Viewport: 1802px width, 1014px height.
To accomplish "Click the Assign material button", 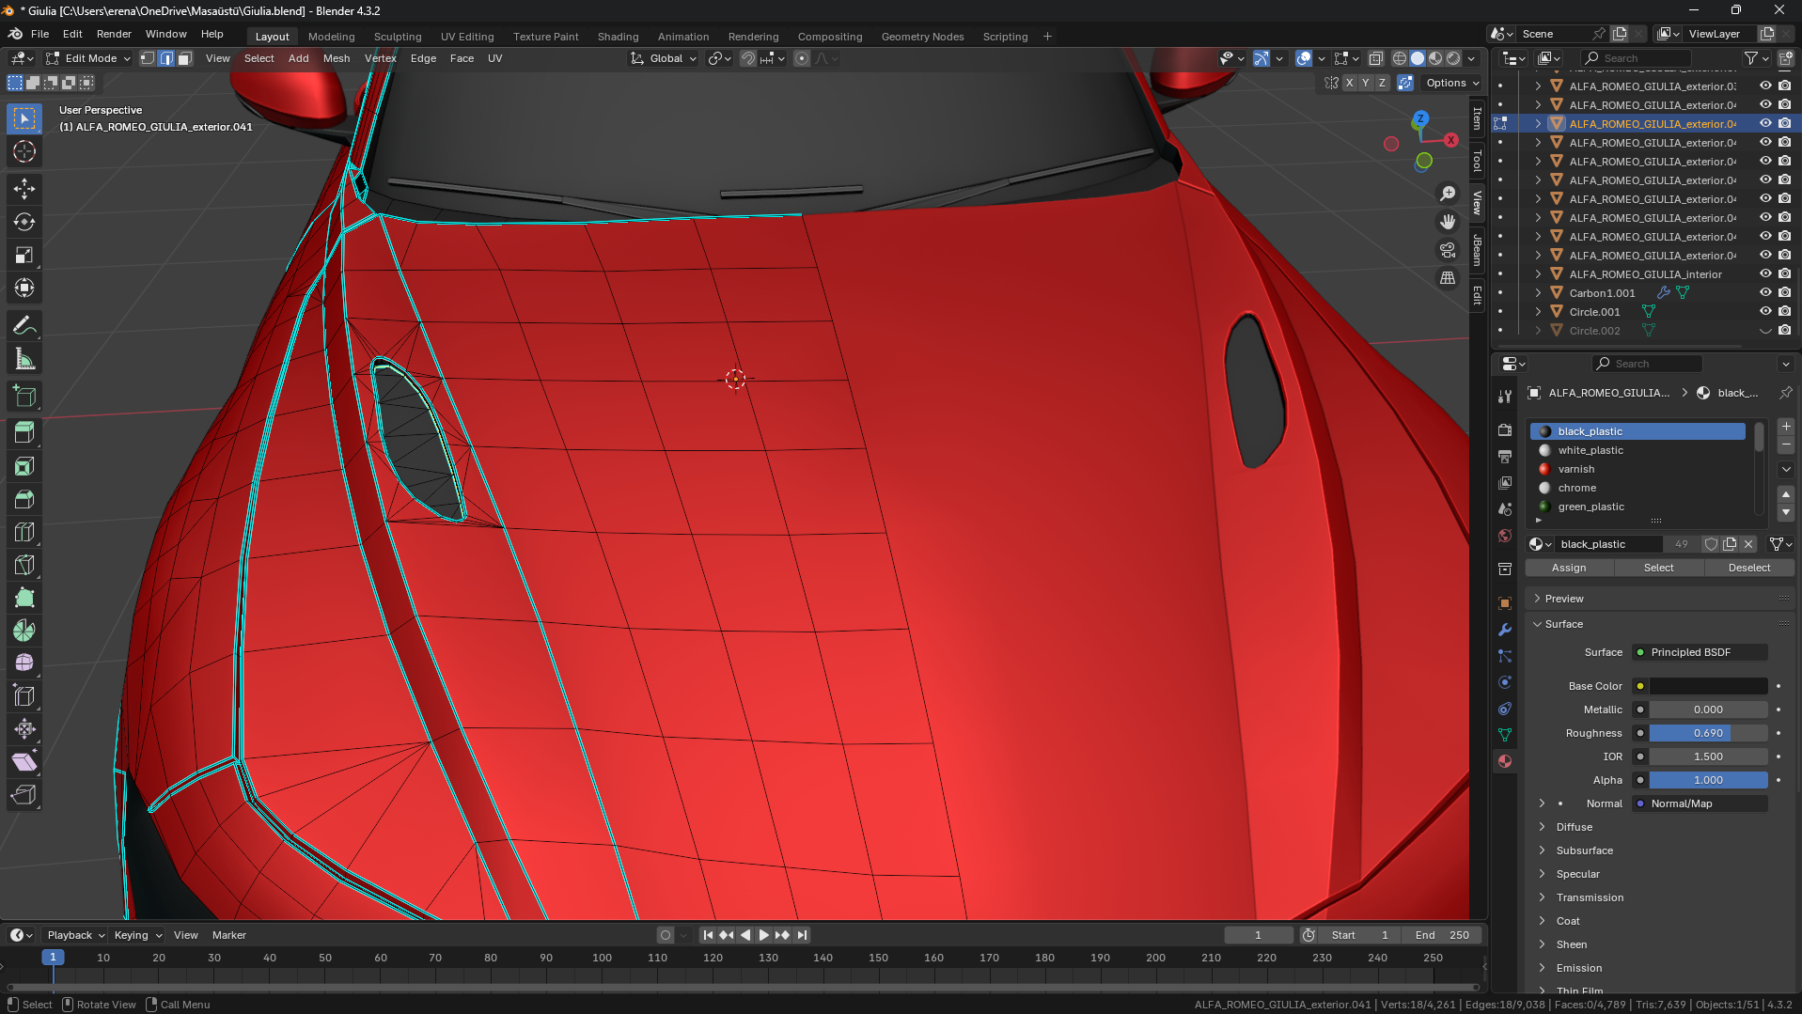I will pos(1569,568).
